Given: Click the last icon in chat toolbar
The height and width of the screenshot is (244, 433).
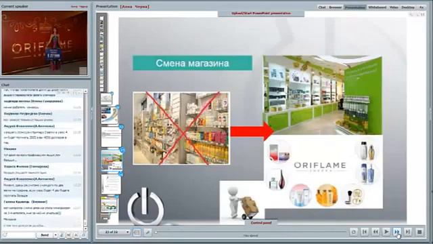Looking at the screenshot, I should (84, 235).
